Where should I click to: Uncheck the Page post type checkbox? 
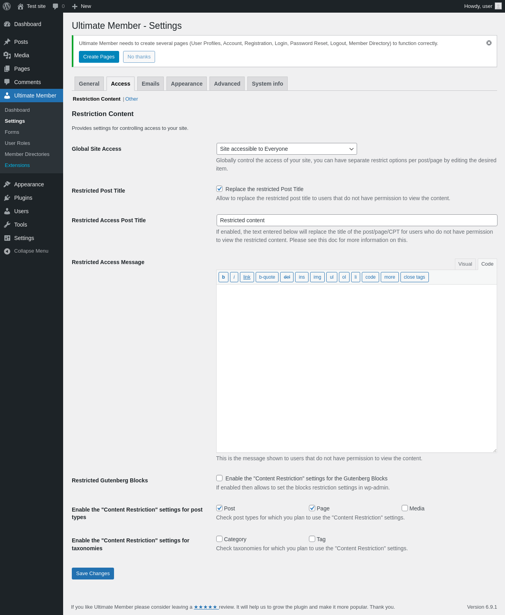(x=312, y=508)
